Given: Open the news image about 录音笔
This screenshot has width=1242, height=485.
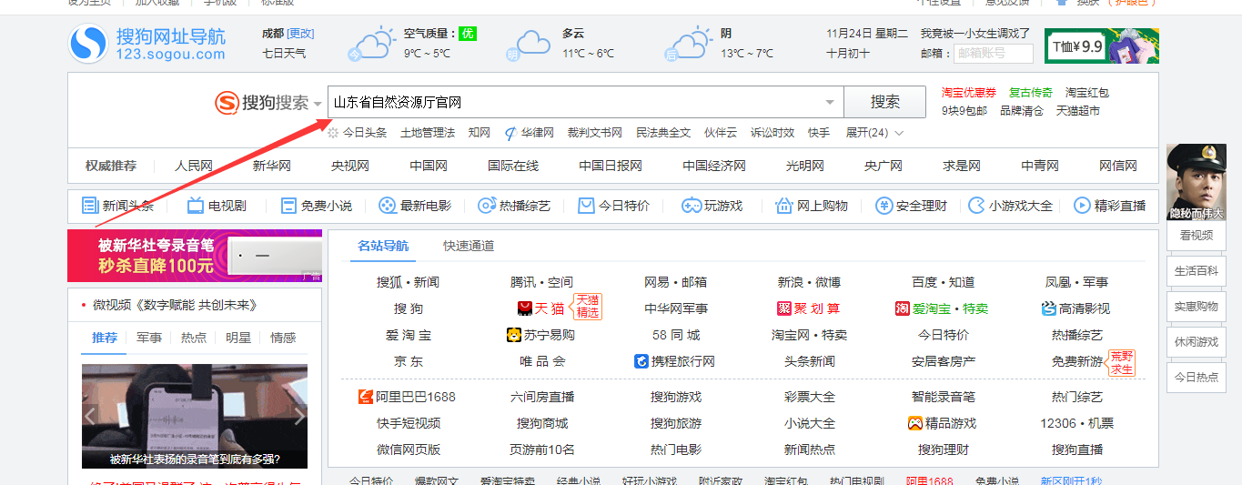Looking at the screenshot, I should [195, 416].
